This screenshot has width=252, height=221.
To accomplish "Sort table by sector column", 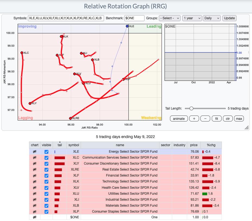I will [x=166, y=145].
